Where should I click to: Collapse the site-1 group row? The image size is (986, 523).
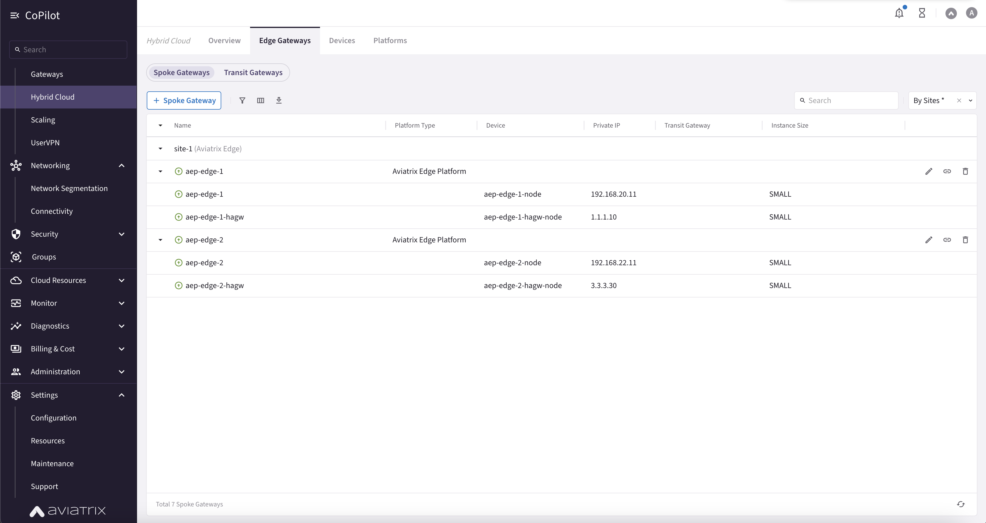click(160, 148)
